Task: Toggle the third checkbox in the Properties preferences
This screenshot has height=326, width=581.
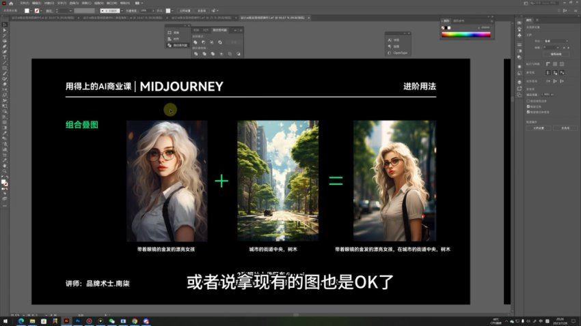Action: [x=528, y=112]
